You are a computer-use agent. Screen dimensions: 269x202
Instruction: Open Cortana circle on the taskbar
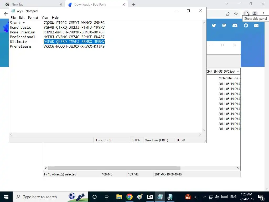click(95, 197)
